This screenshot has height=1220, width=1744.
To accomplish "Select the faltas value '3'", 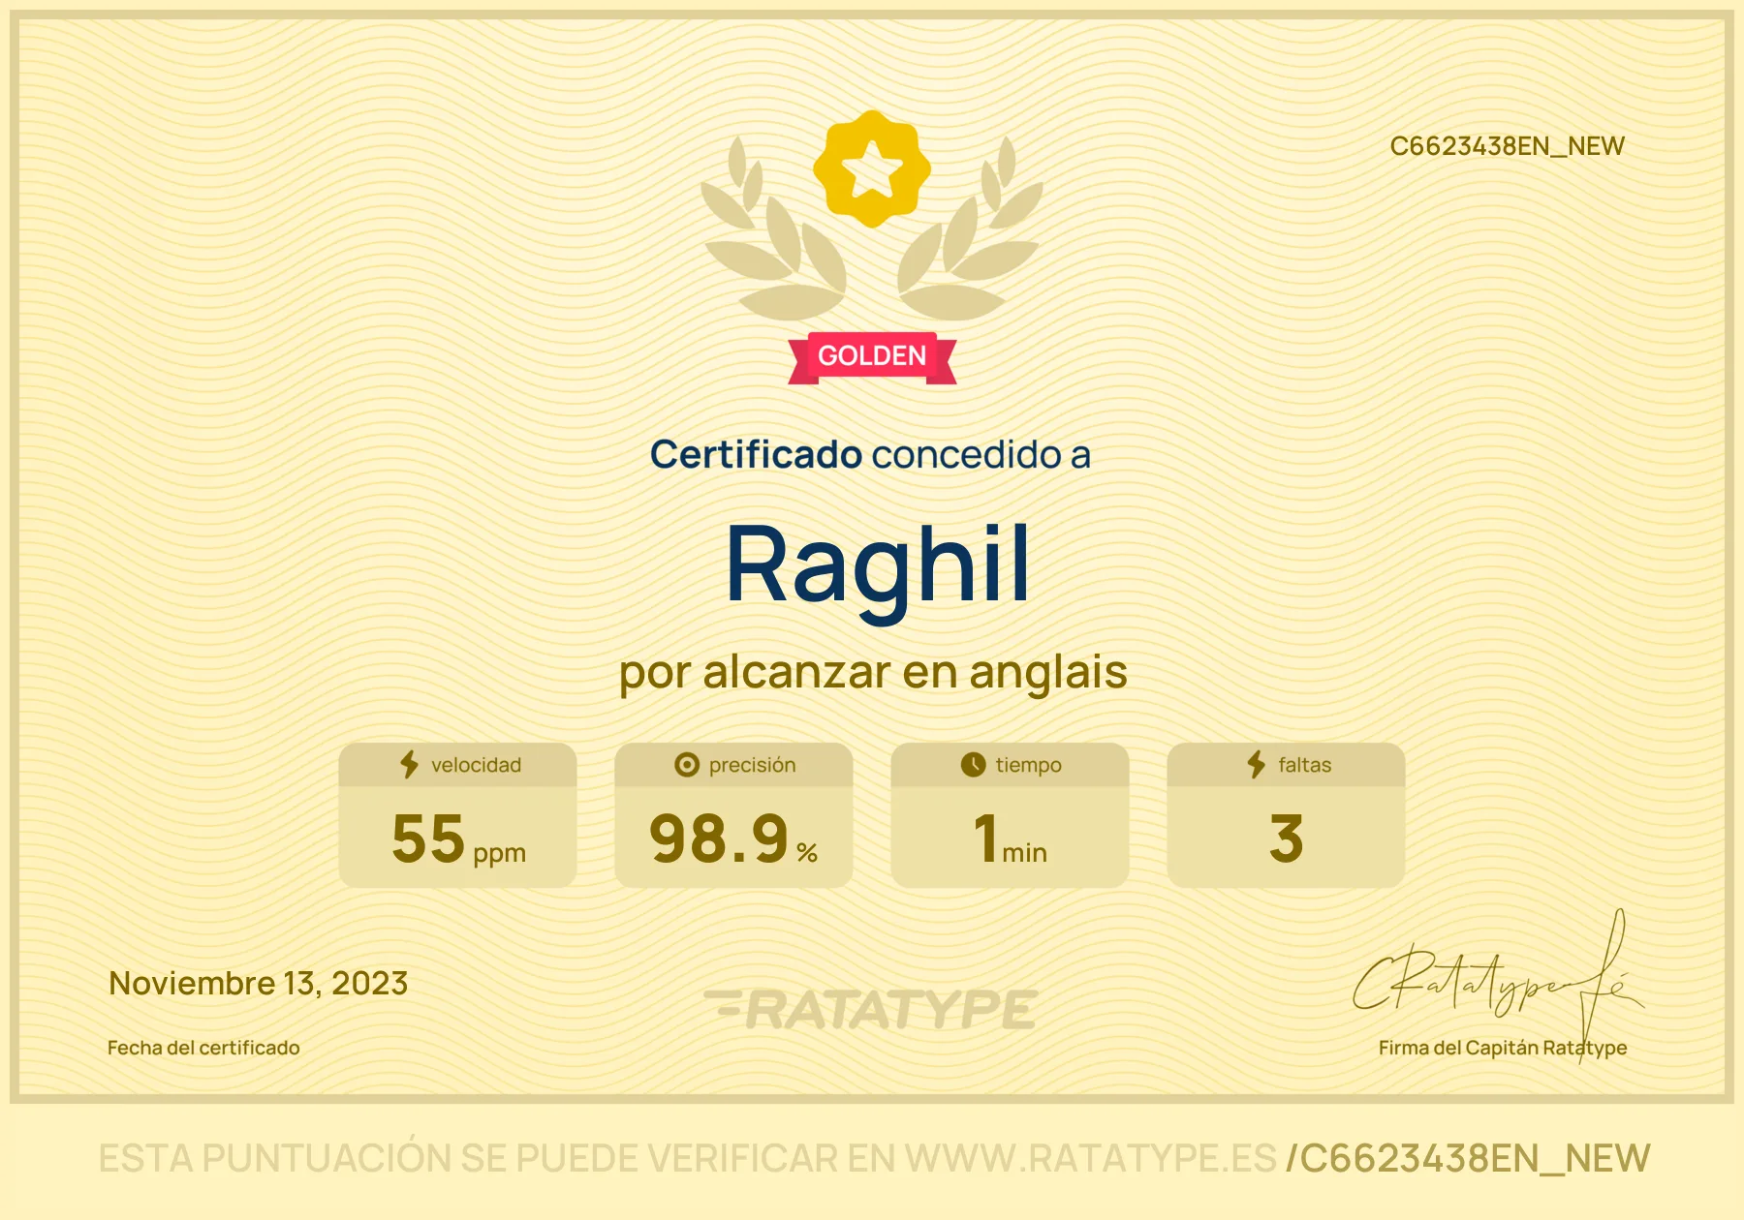I will [1286, 839].
